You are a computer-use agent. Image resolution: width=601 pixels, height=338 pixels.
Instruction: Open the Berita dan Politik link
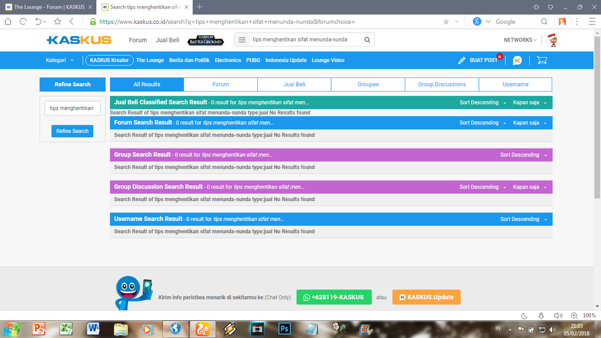pos(189,60)
